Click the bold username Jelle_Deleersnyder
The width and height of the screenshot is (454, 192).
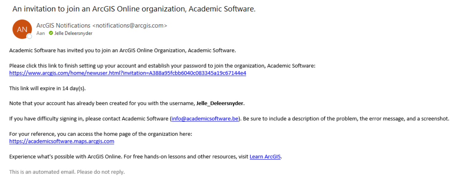(220, 103)
